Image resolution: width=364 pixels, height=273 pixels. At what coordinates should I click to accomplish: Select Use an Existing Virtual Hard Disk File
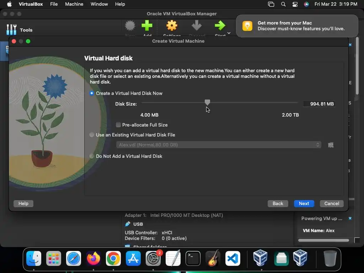(x=92, y=135)
